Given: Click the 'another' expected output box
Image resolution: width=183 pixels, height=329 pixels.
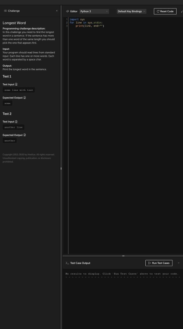Looking at the screenshot, I should pos(9,141).
